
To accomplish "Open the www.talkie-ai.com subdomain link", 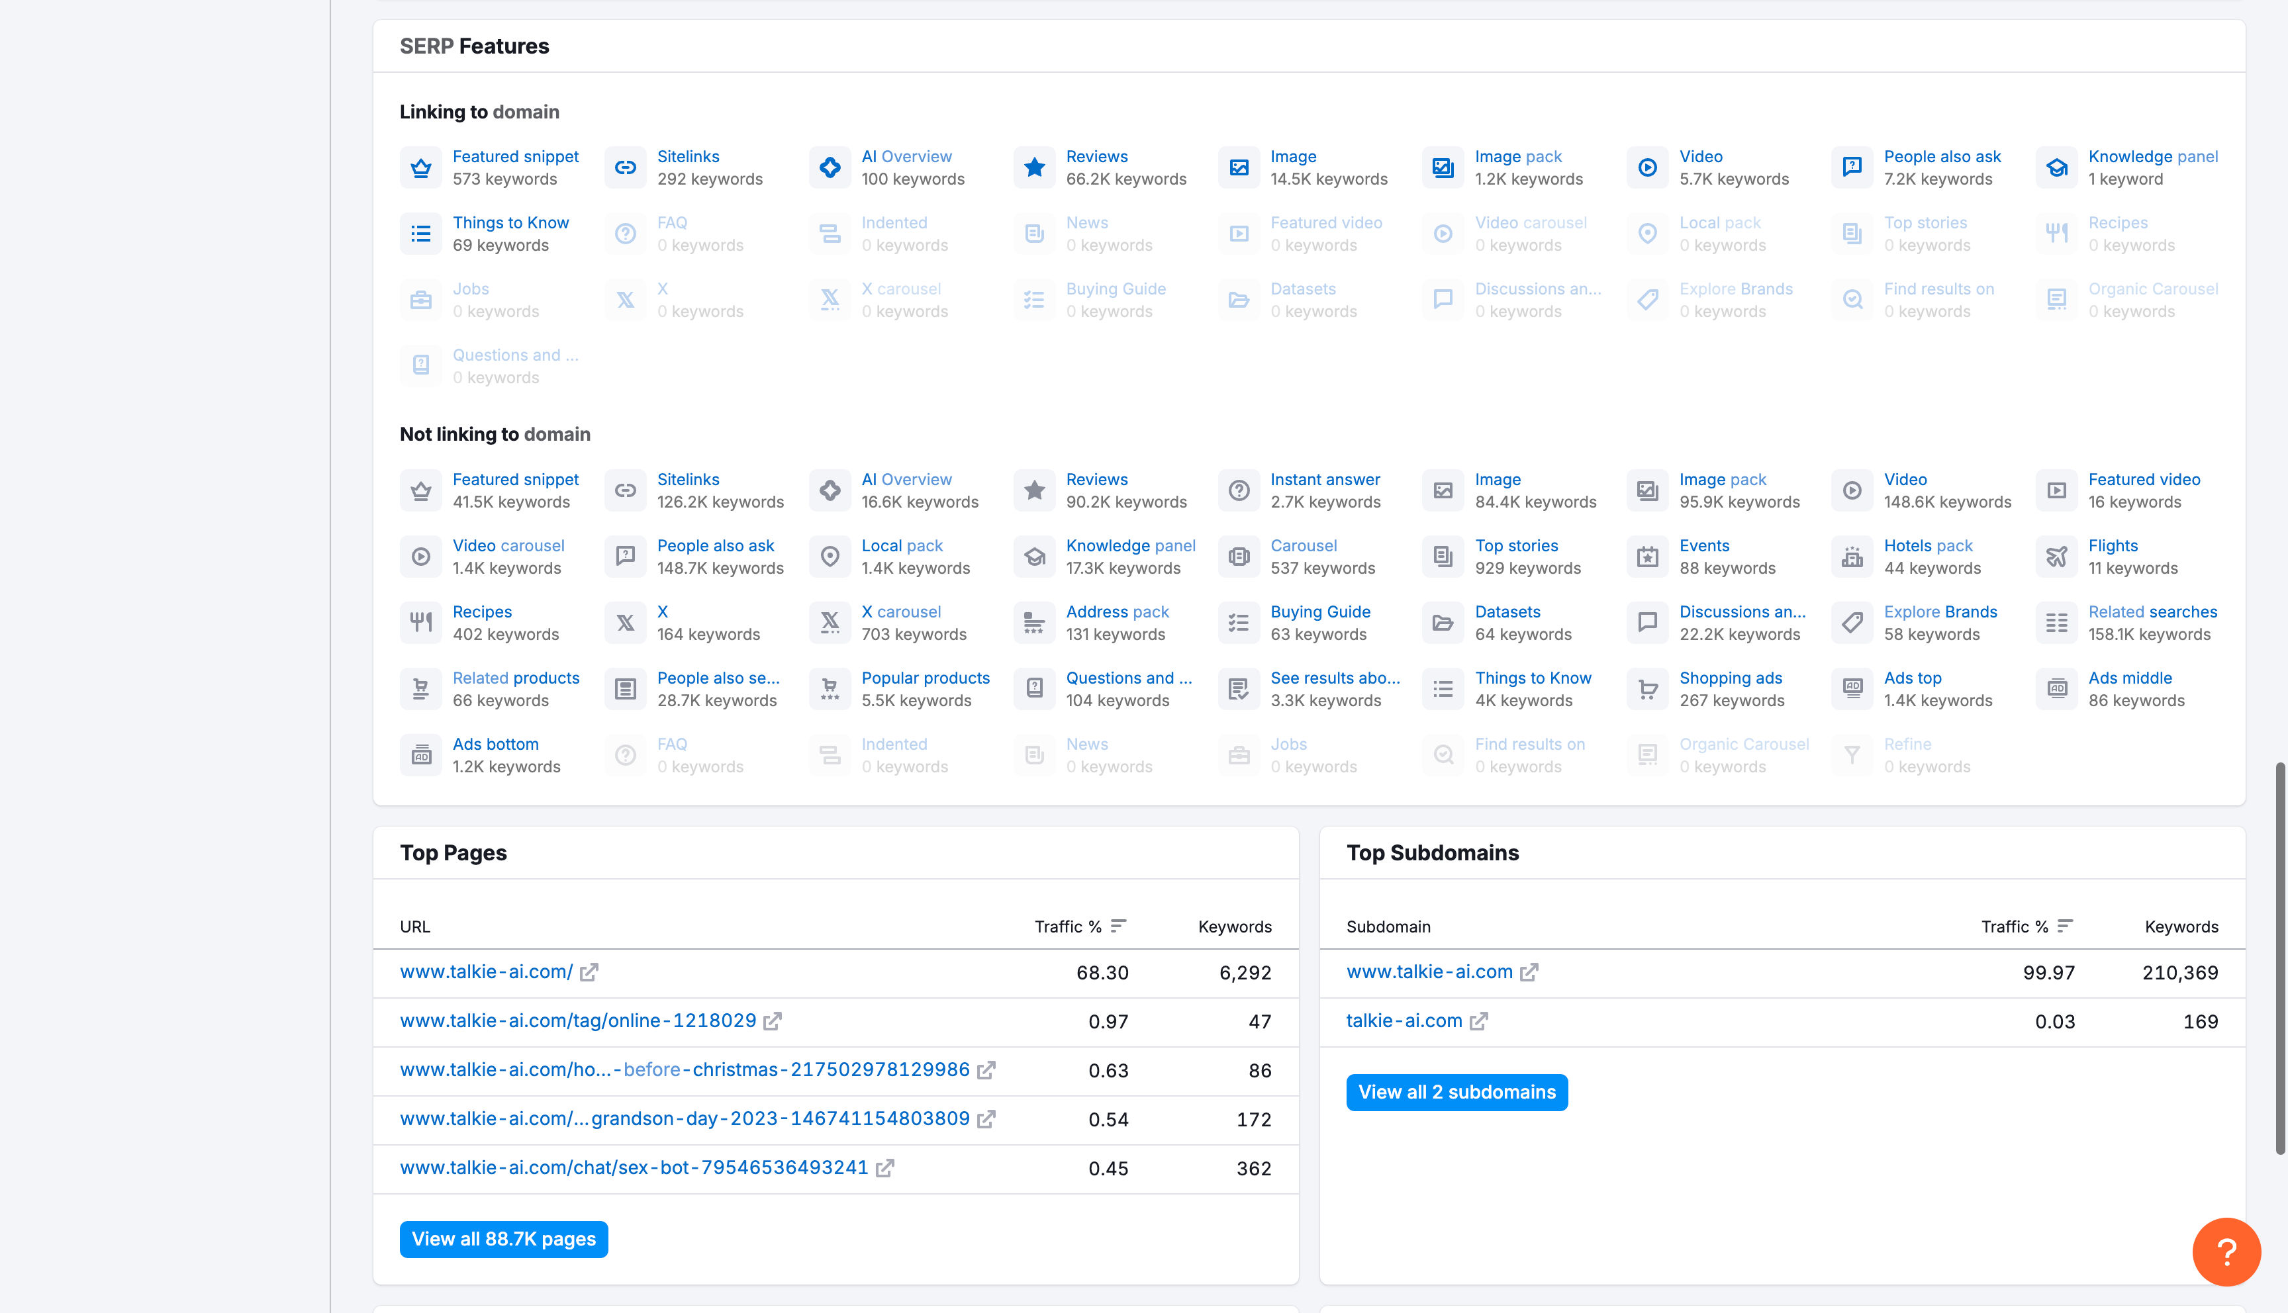I will [1429, 972].
